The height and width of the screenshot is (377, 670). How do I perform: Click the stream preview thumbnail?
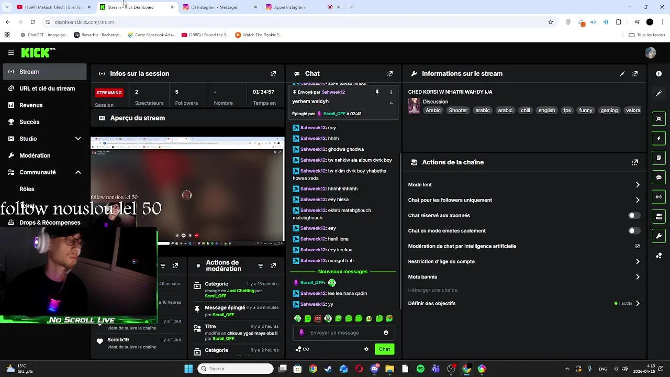(187, 191)
